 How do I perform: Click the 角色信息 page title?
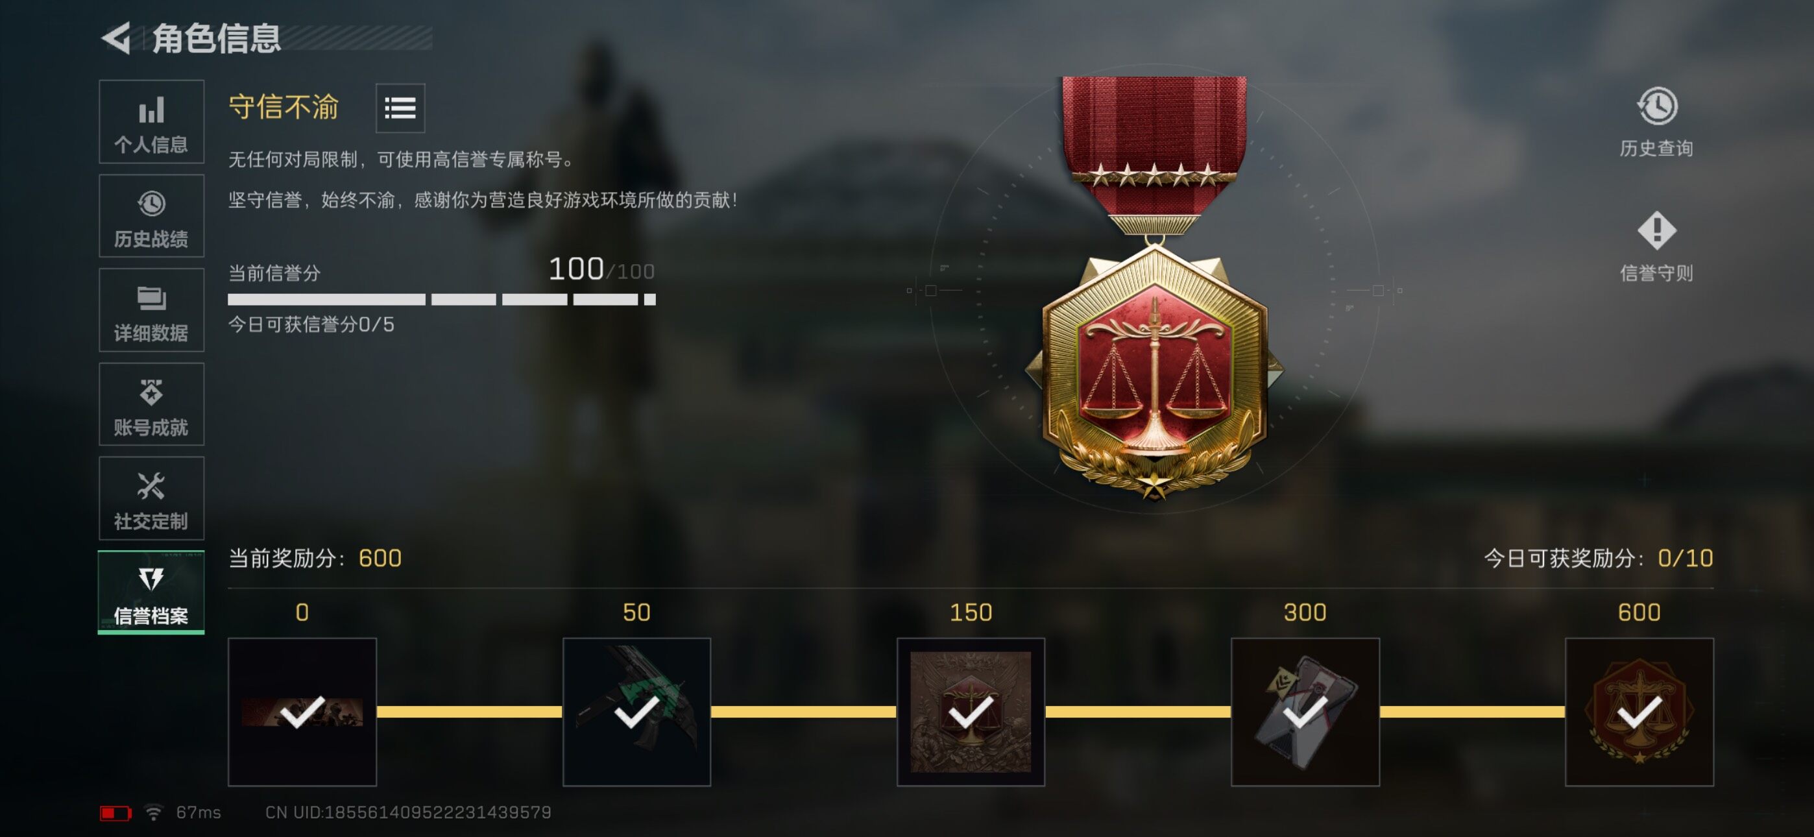coord(216,38)
